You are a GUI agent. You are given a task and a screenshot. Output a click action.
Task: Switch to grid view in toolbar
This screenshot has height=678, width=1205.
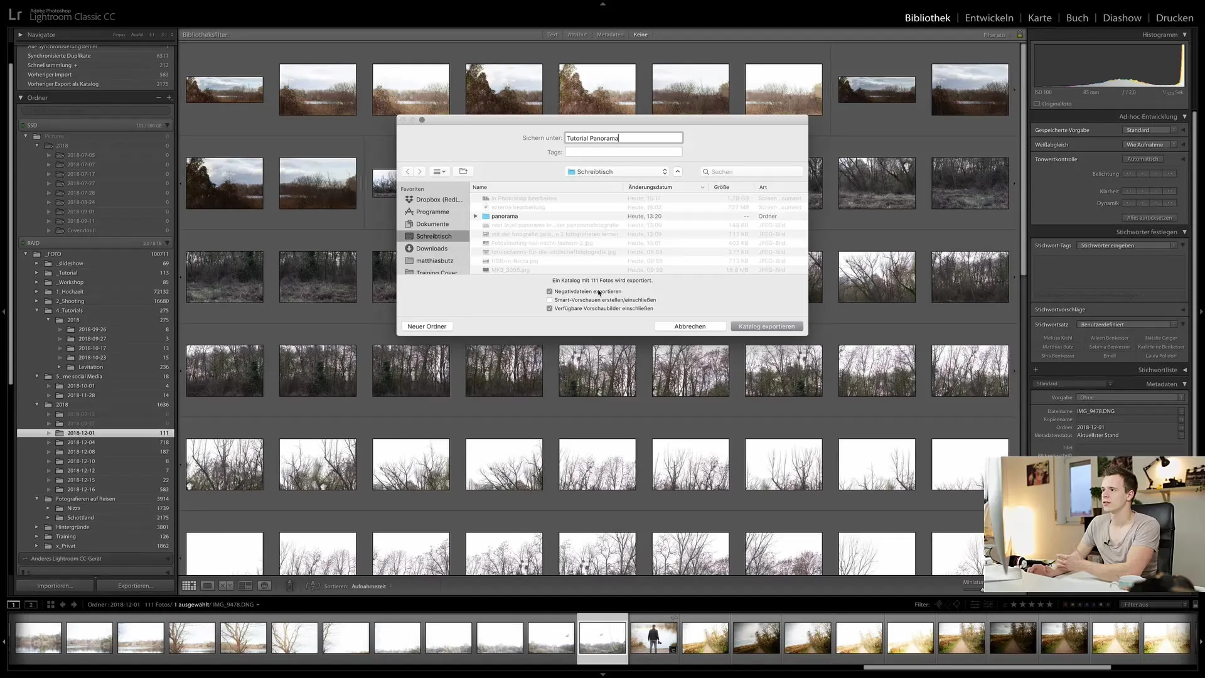click(189, 586)
